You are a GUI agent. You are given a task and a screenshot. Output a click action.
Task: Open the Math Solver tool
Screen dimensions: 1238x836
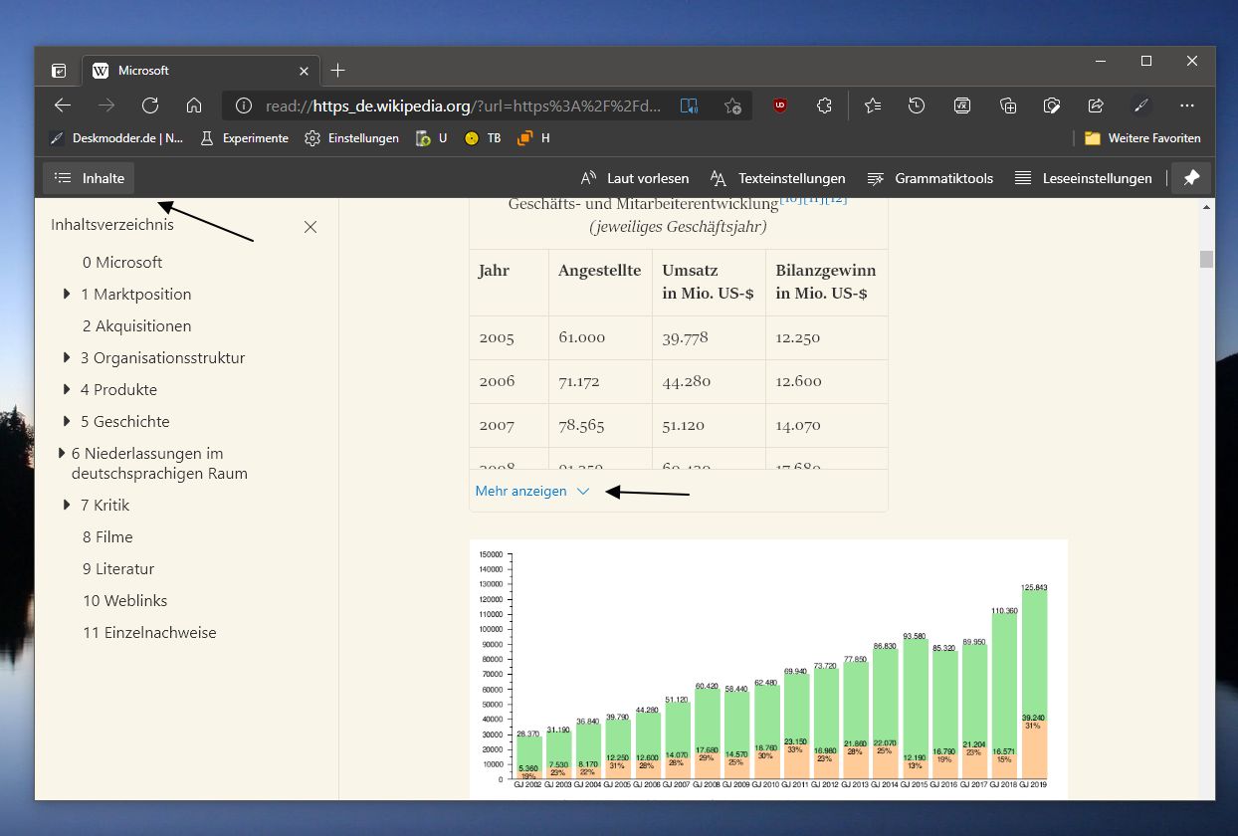tap(962, 105)
